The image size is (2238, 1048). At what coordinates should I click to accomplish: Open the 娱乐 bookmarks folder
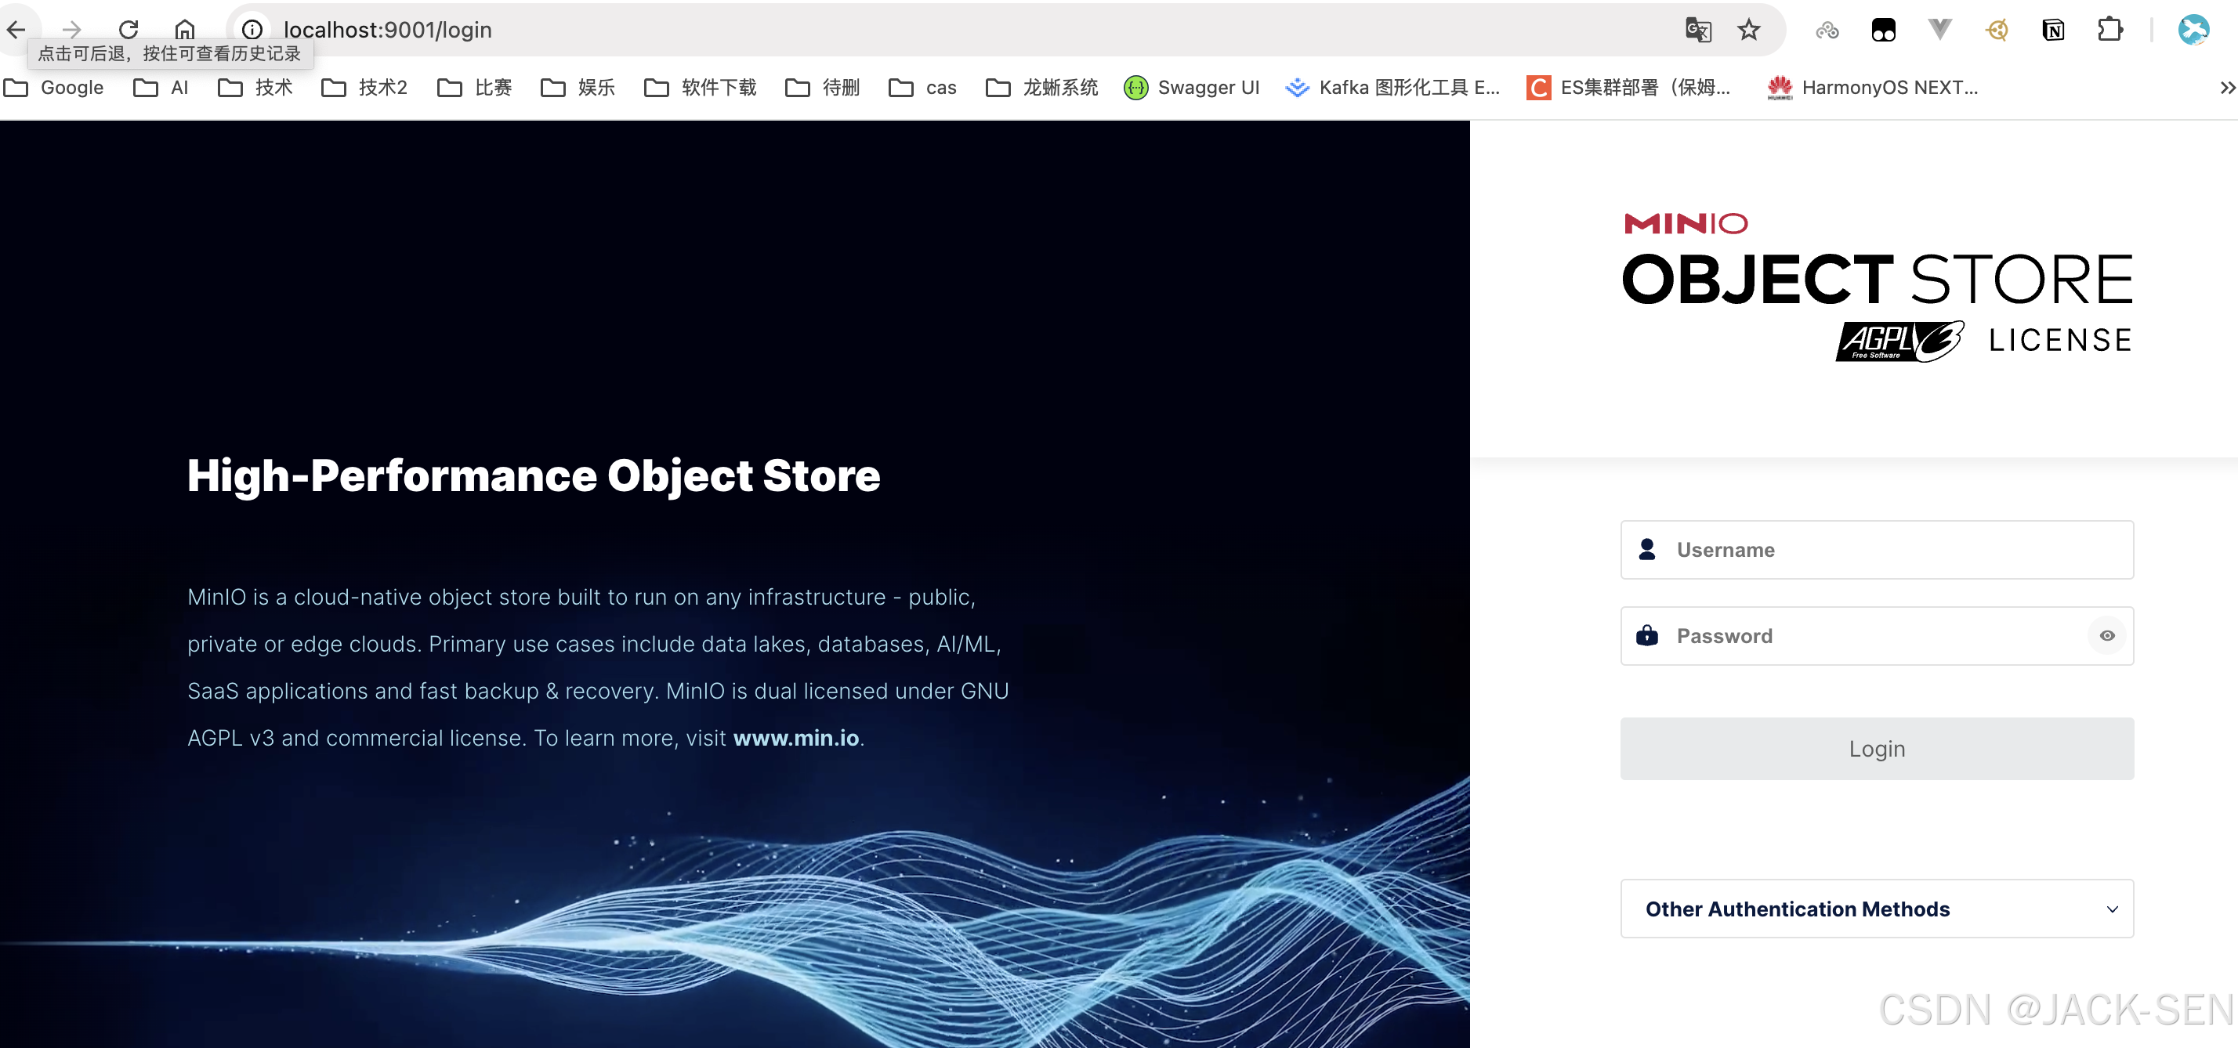578,88
